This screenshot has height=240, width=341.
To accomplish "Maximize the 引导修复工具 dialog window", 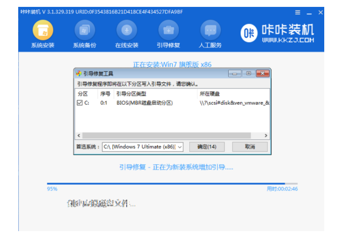I will (248, 73).
